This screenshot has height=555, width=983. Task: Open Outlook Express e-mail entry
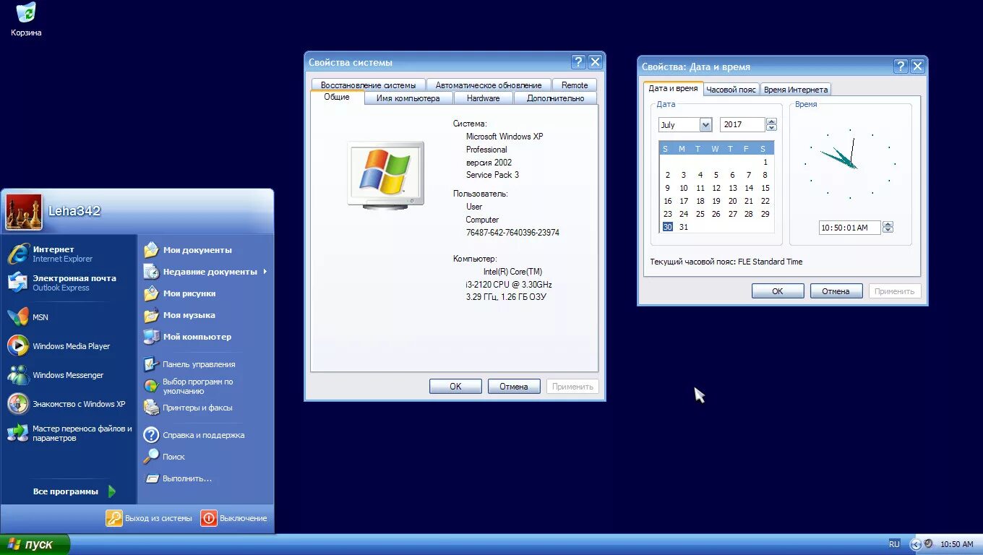(69, 283)
